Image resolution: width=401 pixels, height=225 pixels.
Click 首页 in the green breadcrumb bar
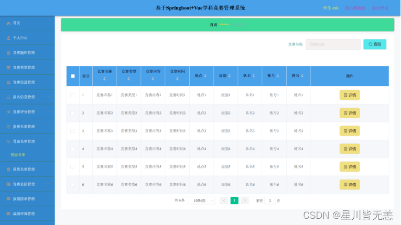click(x=213, y=25)
